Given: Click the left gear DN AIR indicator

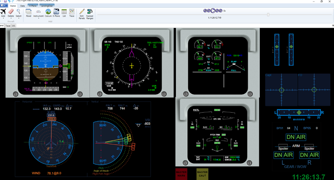Looking at the screenshot, I should 283,155.
